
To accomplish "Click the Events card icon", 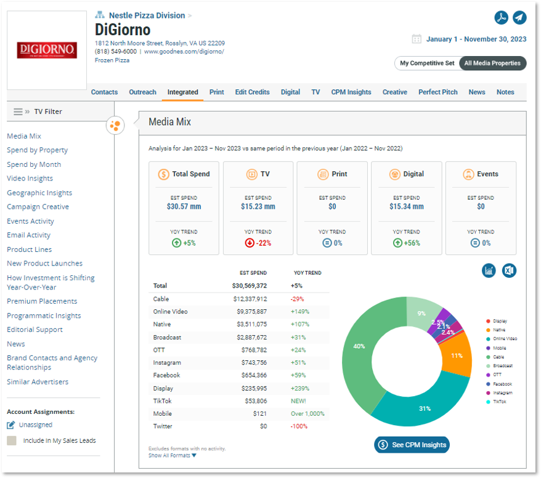I will [468, 174].
